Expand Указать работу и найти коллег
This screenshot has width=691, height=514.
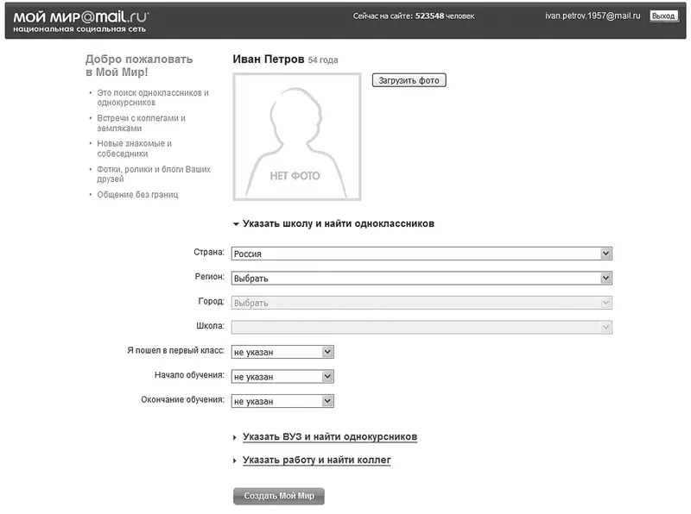(316, 461)
